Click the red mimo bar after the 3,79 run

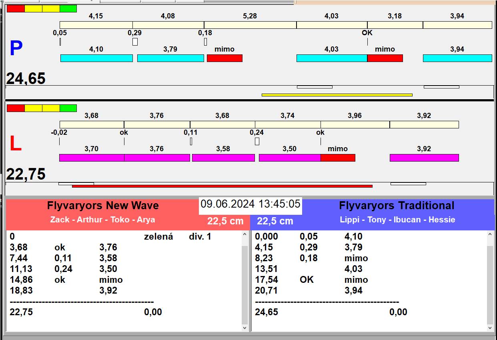pyautogui.click(x=224, y=58)
